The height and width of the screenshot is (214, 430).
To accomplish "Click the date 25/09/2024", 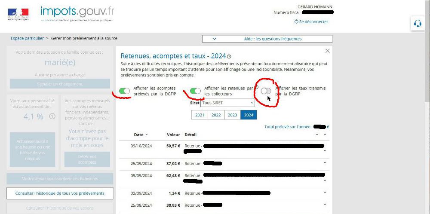I will (x=141, y=164).
